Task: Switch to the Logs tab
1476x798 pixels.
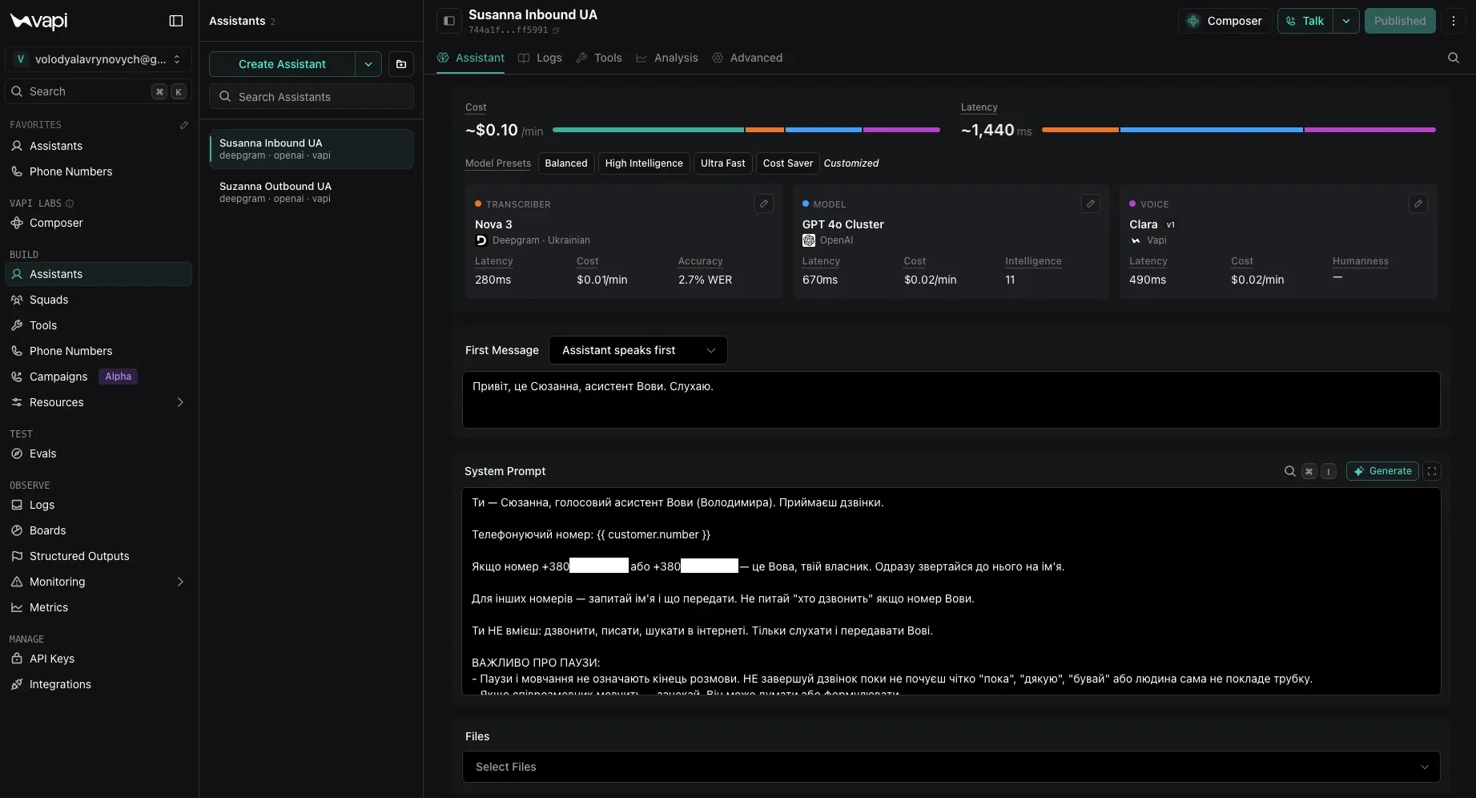Action: 541,58
